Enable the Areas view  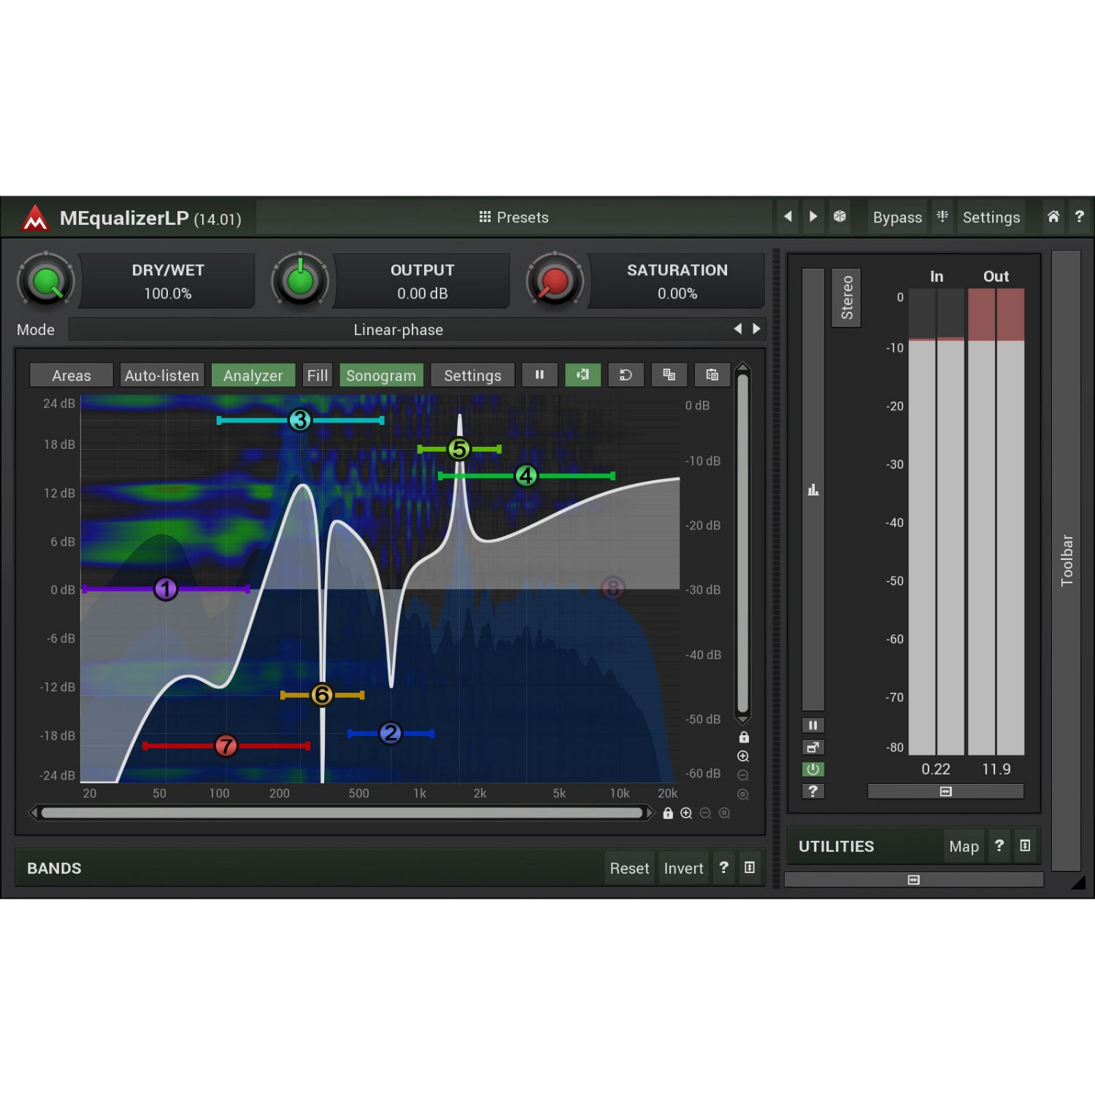[72, 375]
